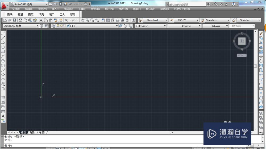Click the 算量 button
The width and height of the screenshot is (266, 149).
point(20,15)
